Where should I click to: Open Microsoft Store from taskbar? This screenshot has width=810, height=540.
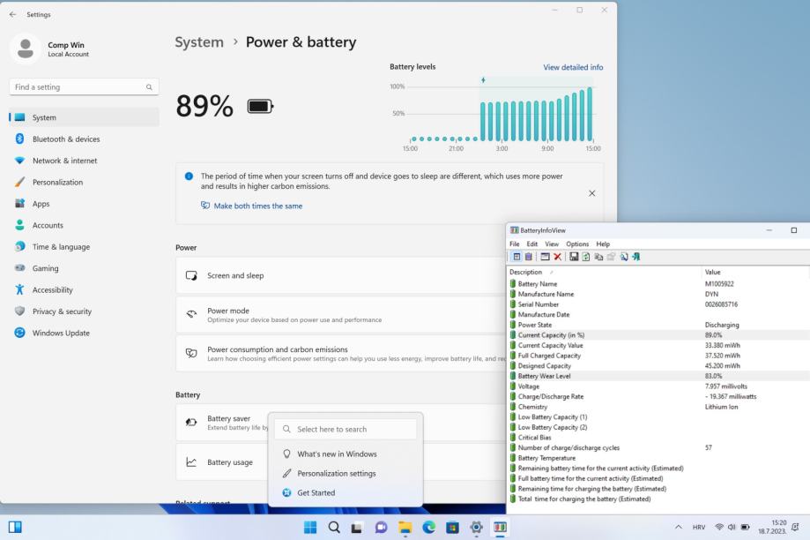(x=452, y=527)
